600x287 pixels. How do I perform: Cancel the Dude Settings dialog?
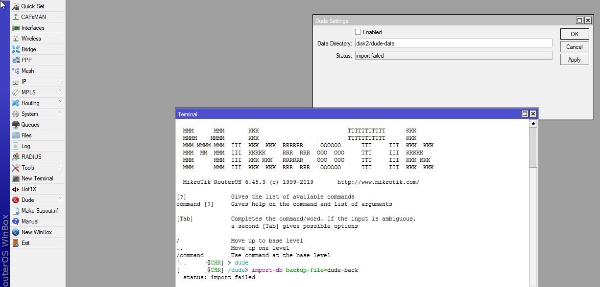[575, 47]
